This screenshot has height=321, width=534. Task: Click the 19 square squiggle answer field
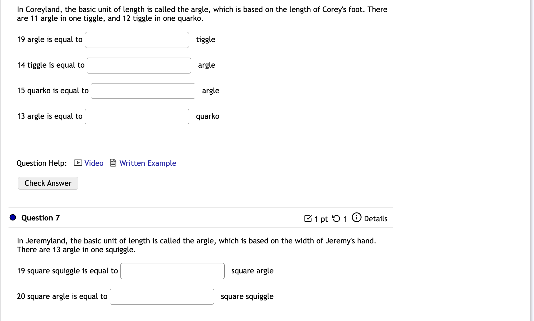click(x=172, y=271)
